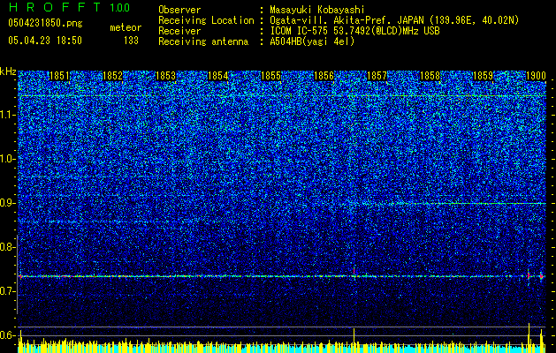Click the Observer field label
Viewport: 556px width, 353px height.
179,10
